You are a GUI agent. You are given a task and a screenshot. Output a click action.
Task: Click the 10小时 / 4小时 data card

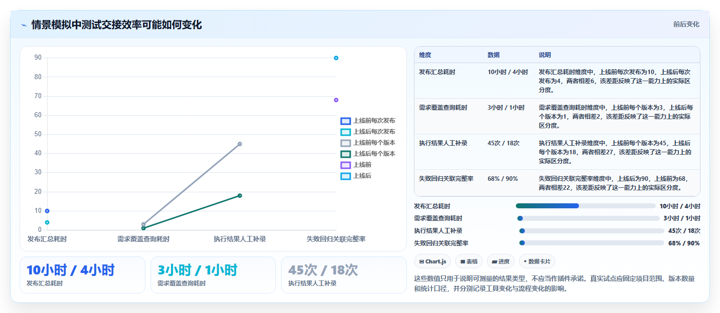coord(82,275)
